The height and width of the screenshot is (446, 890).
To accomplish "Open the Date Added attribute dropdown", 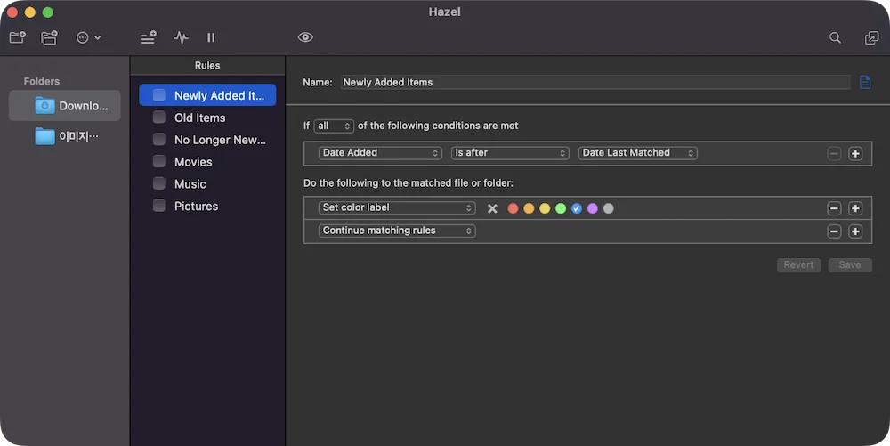I will 380,152.
